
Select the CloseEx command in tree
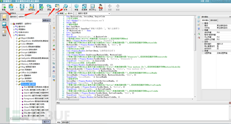coord(36,110)
